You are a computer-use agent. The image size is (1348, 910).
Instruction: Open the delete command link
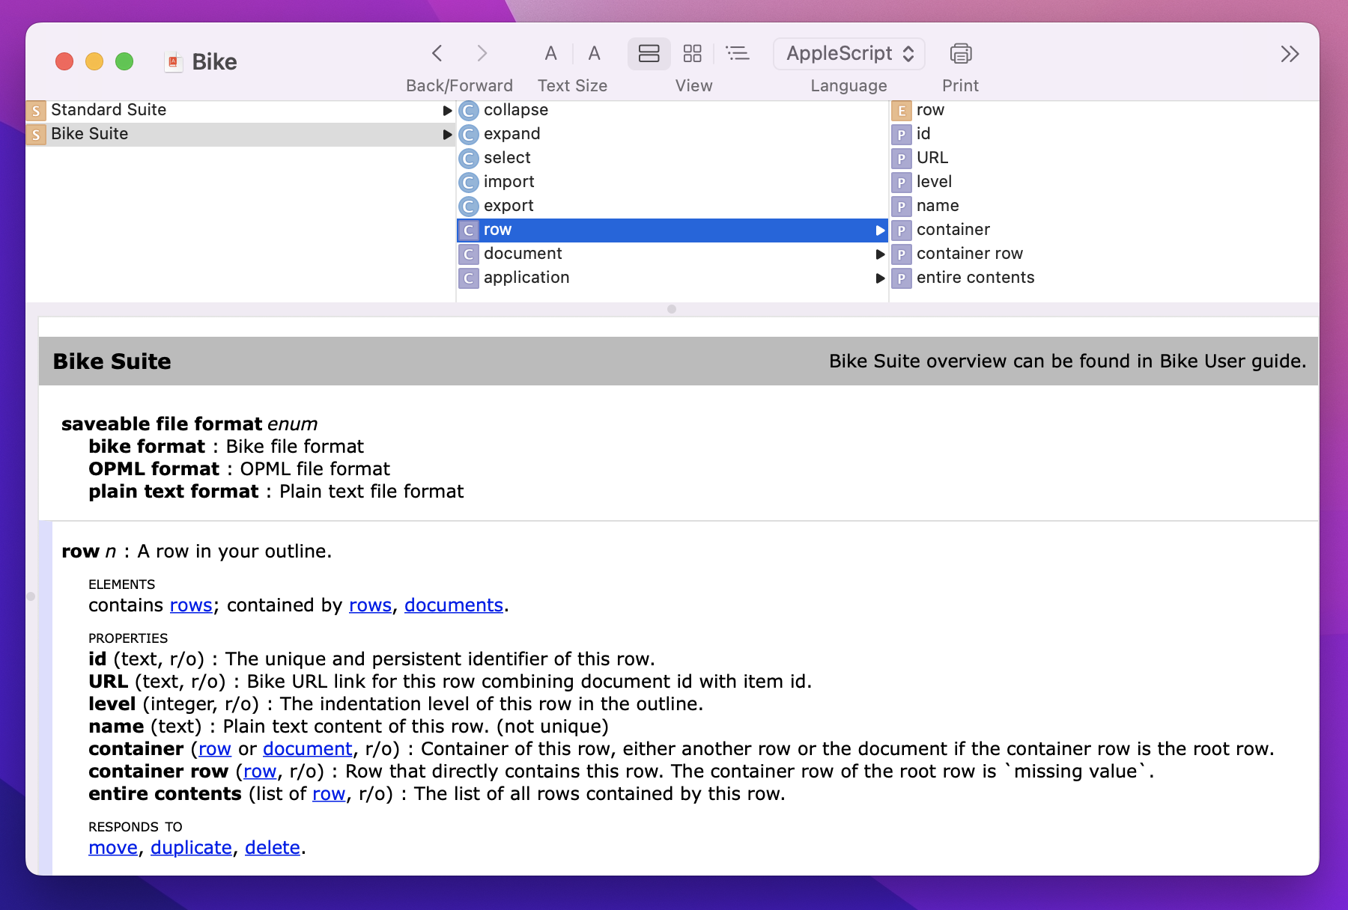pyautogui.click(x=273, y=848)
